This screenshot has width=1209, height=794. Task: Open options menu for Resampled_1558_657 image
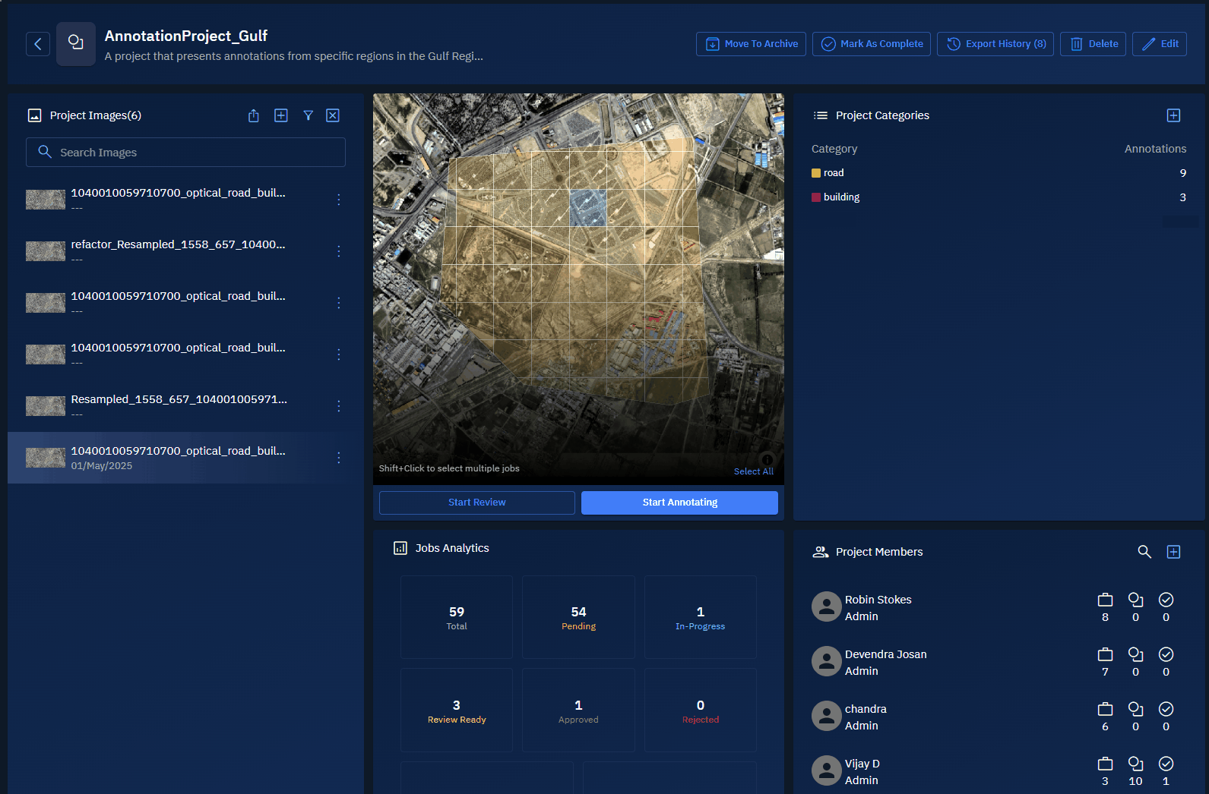[x=339, y=406]
